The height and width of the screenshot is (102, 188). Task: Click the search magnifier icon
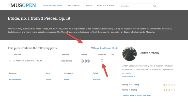155,6
